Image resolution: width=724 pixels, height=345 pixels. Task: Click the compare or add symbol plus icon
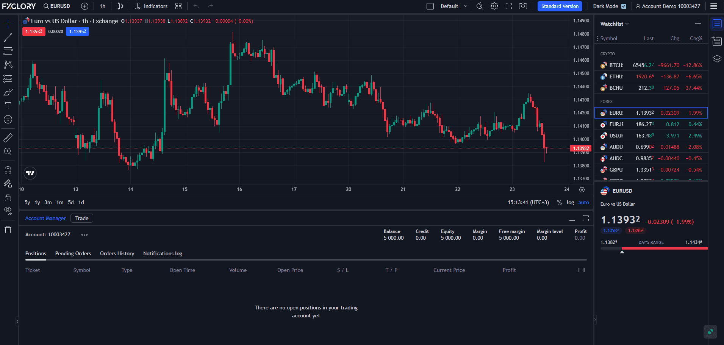[x=85, y=6]
